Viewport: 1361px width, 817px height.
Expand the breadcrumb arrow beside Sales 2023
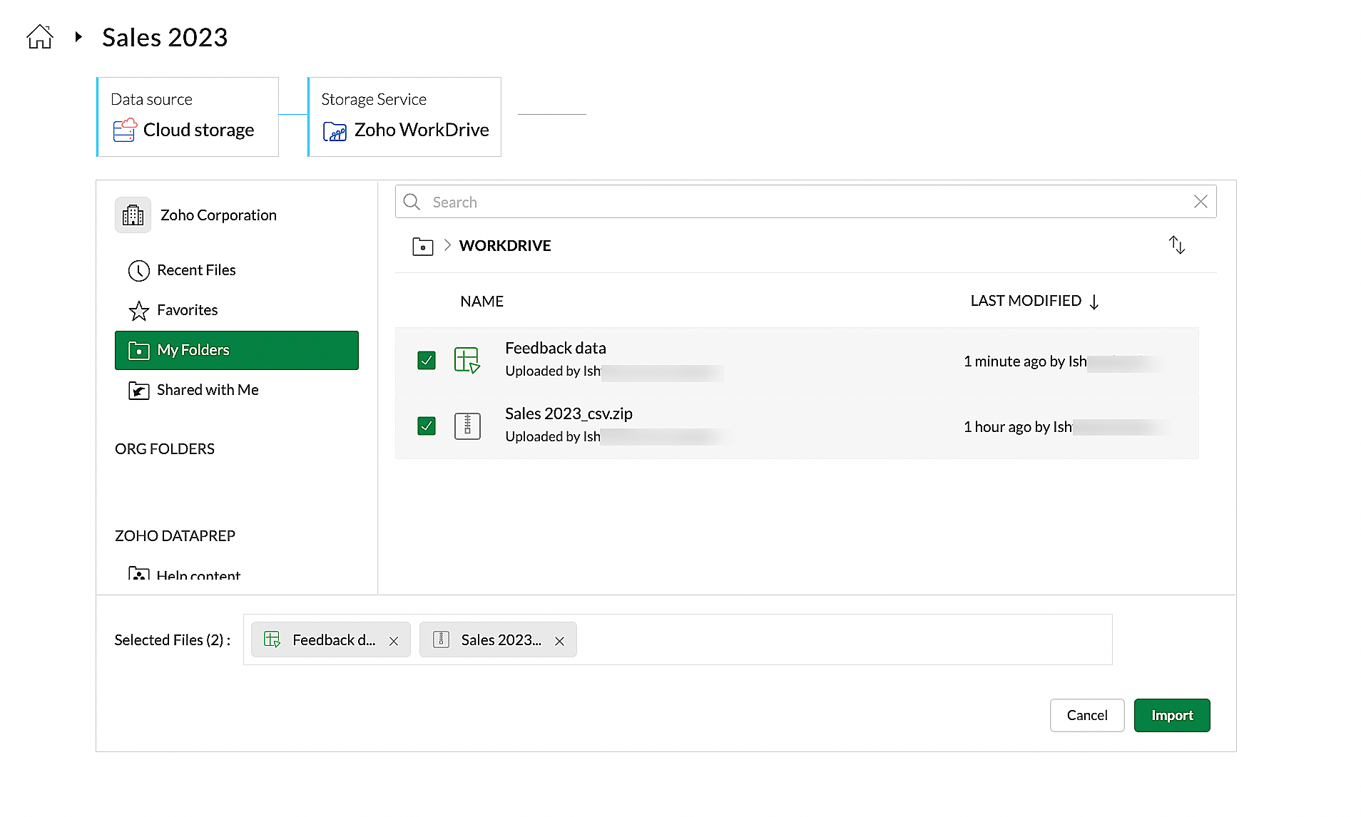(78, 37)
